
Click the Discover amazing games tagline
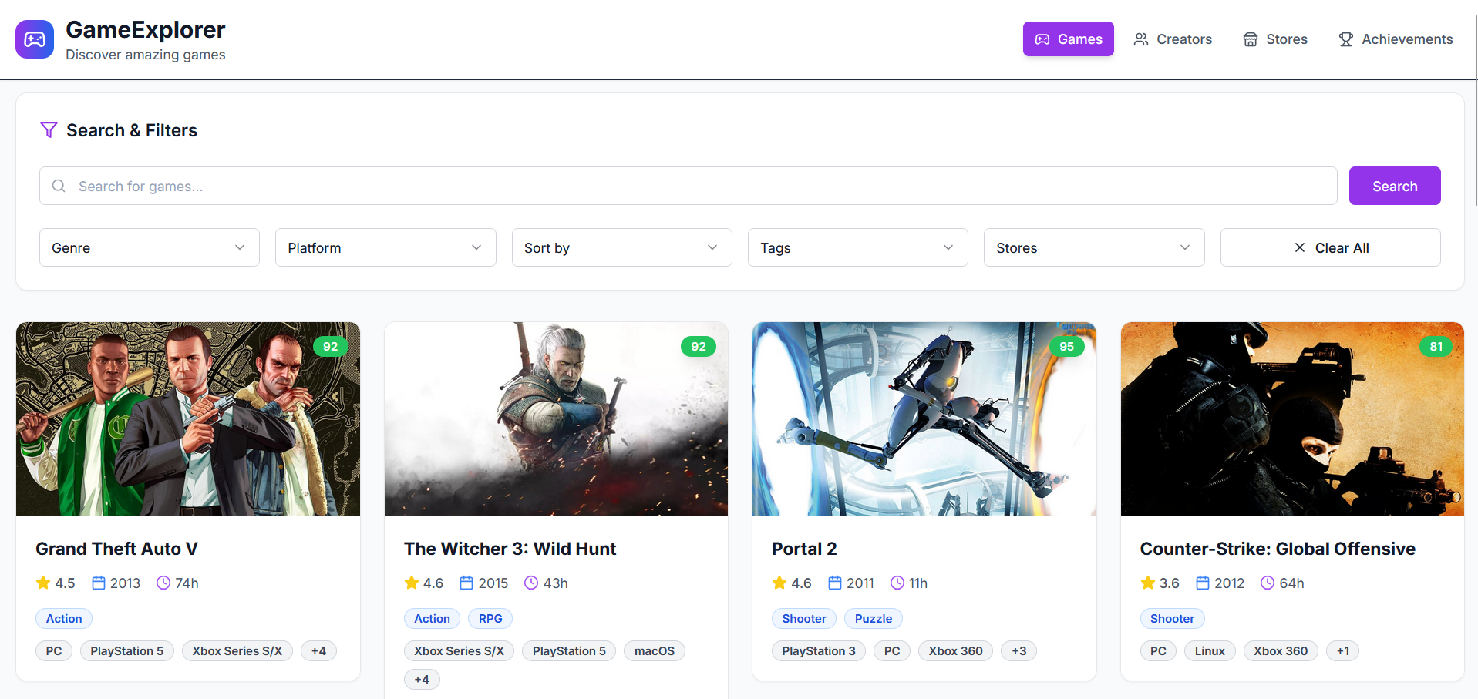[146, 55]
